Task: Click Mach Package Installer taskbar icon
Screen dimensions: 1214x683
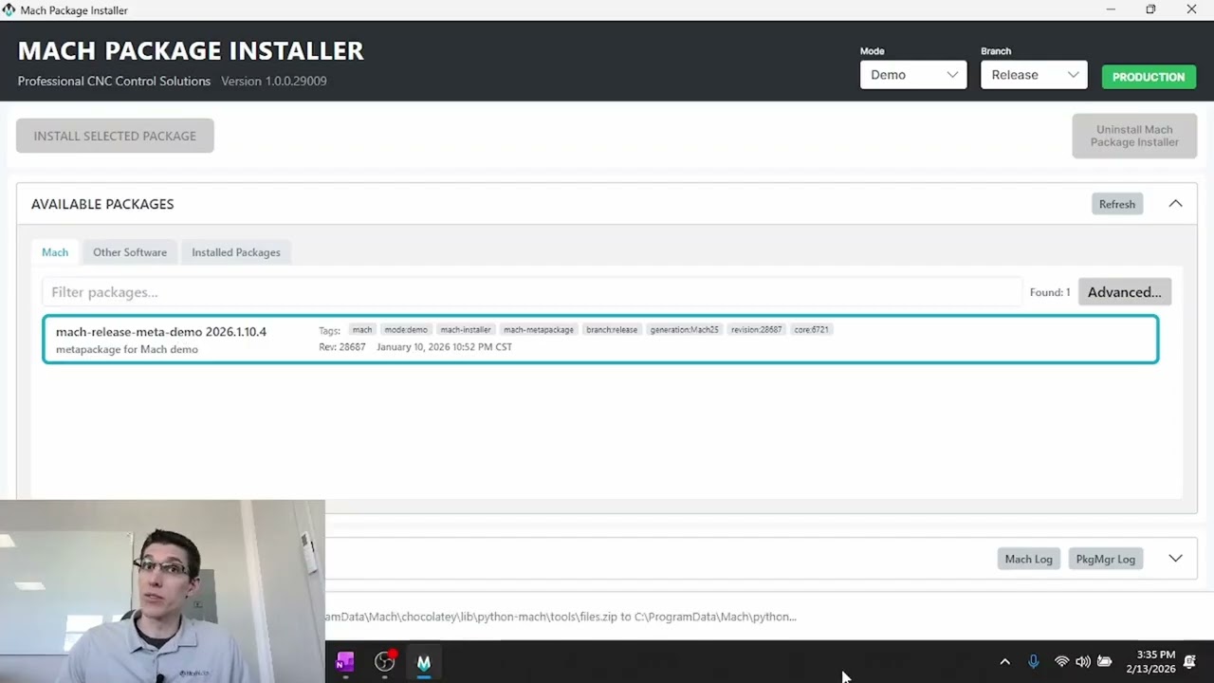Action: click(424, 662)
